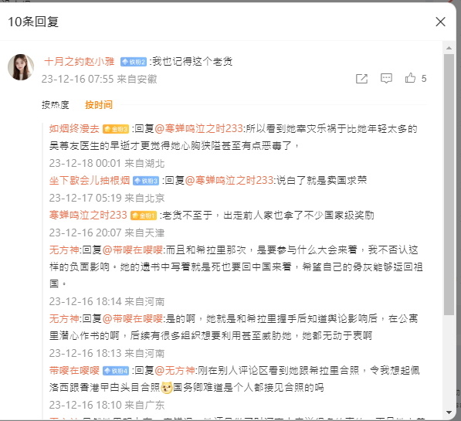The height and width of the screenshot is (421, 461).
Task: Open 十月之约赵小雅 profile avatar
Action: tap(21, 67)
